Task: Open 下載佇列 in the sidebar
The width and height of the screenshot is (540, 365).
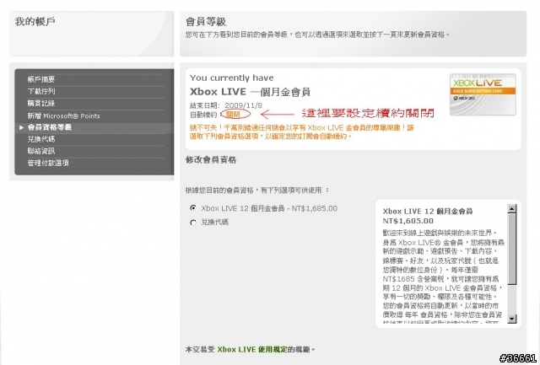Action: click(x=41, y=92)
